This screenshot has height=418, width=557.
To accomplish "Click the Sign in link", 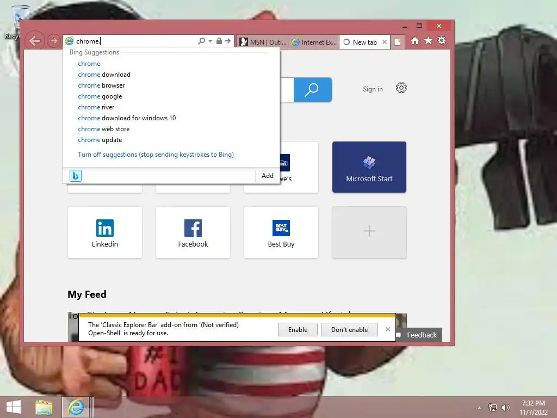I will point(373,89).
